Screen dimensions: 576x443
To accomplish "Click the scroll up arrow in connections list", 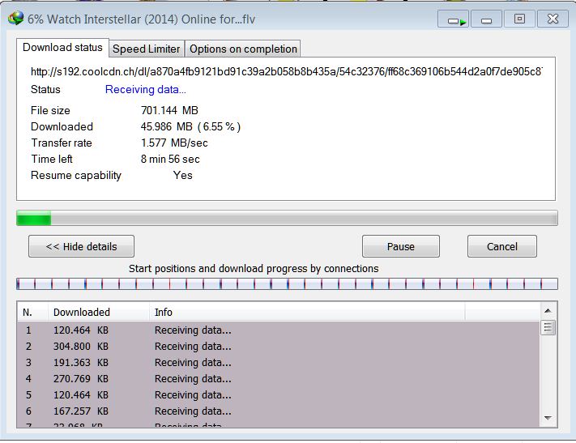I will click(x=548, y=311).
